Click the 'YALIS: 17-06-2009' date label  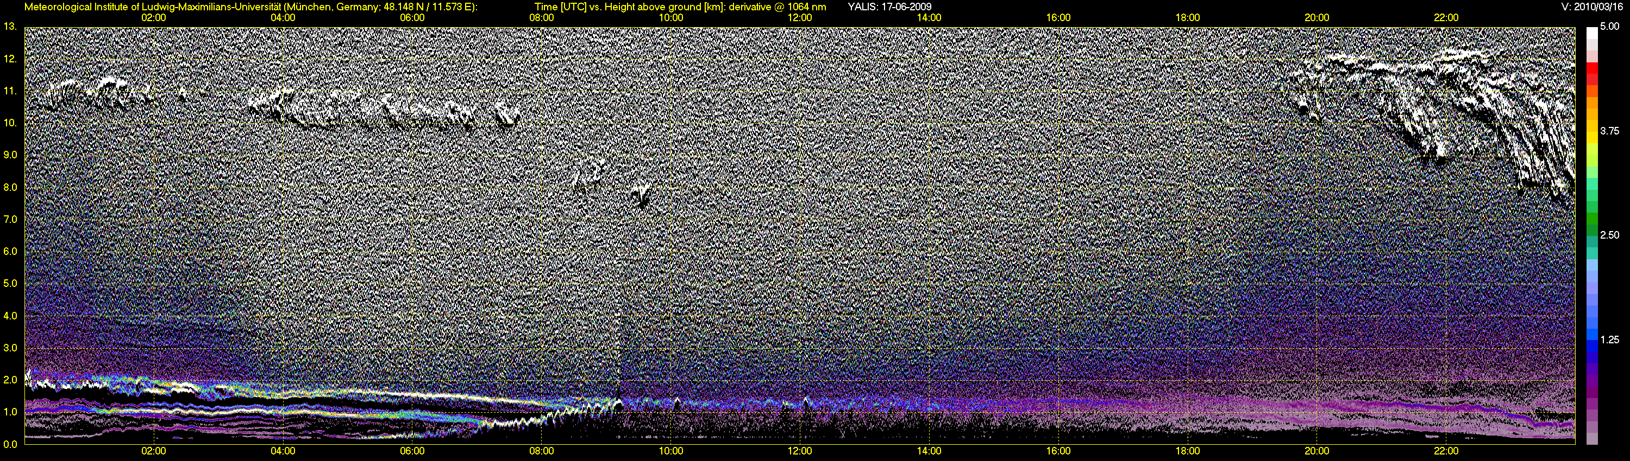click(x=889, y=7)
